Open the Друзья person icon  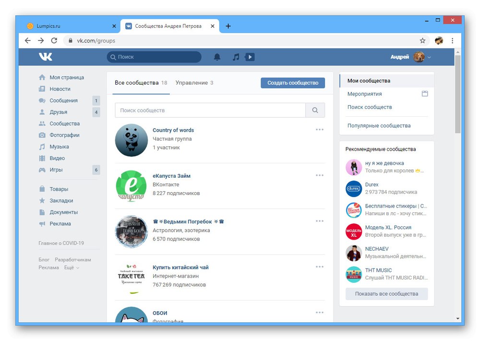42,112
